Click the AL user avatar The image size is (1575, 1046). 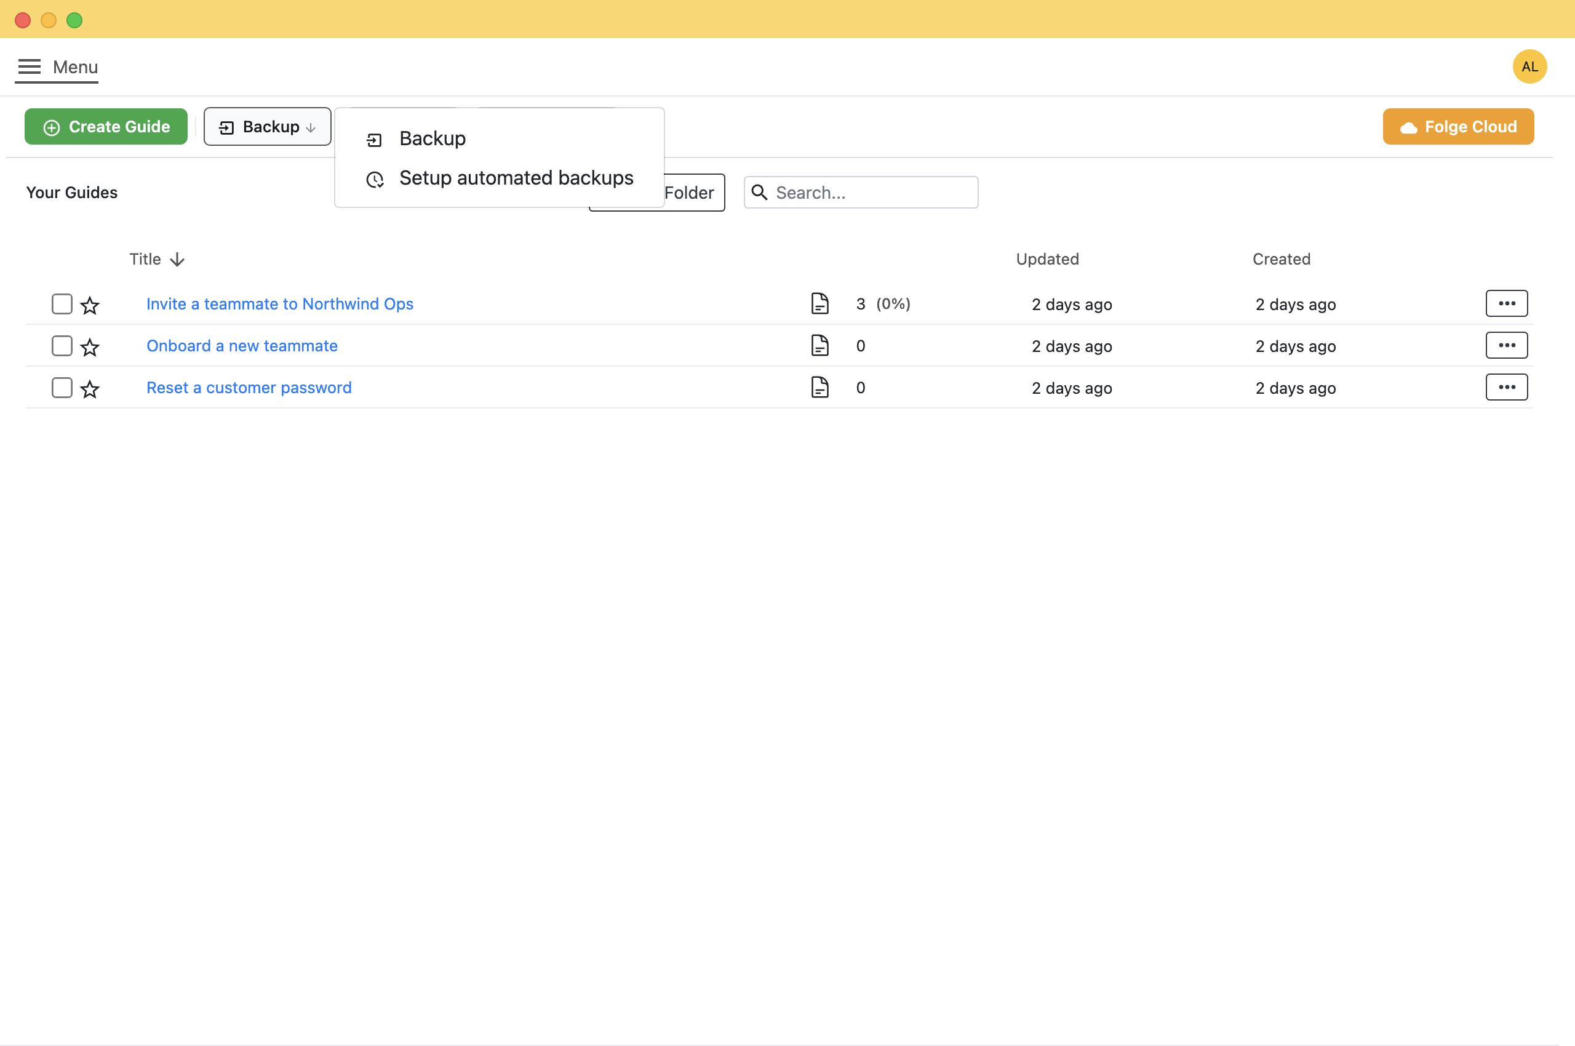coord(1529,66)
